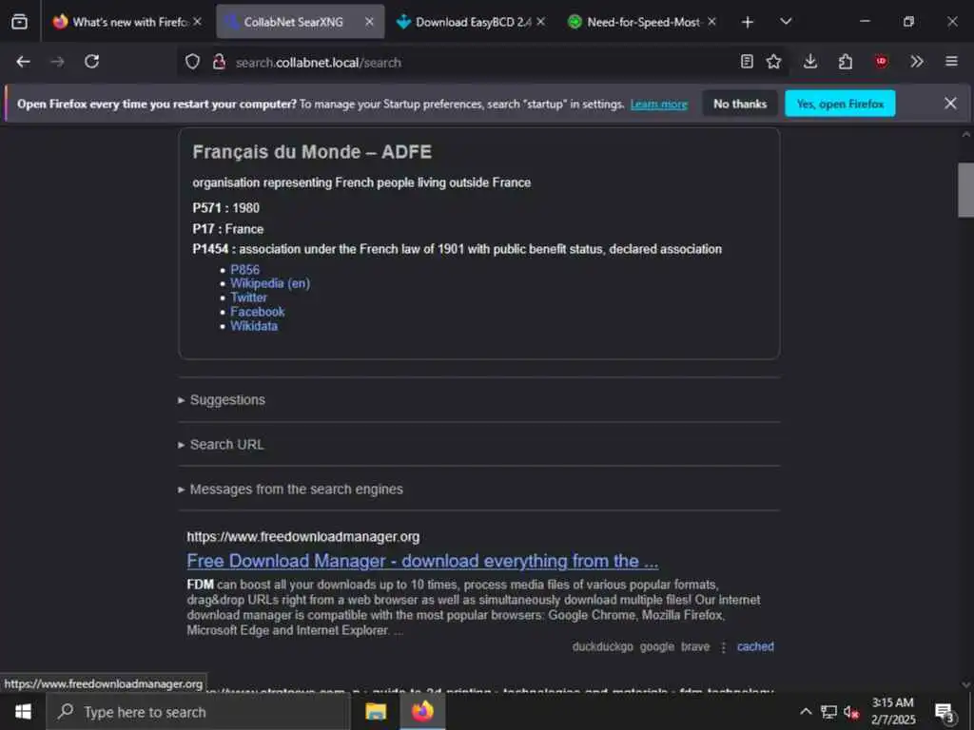Close the Download EasyBCD tab
Screen dimensions: 974x730
pyautogui.click(x=540, y=22)
